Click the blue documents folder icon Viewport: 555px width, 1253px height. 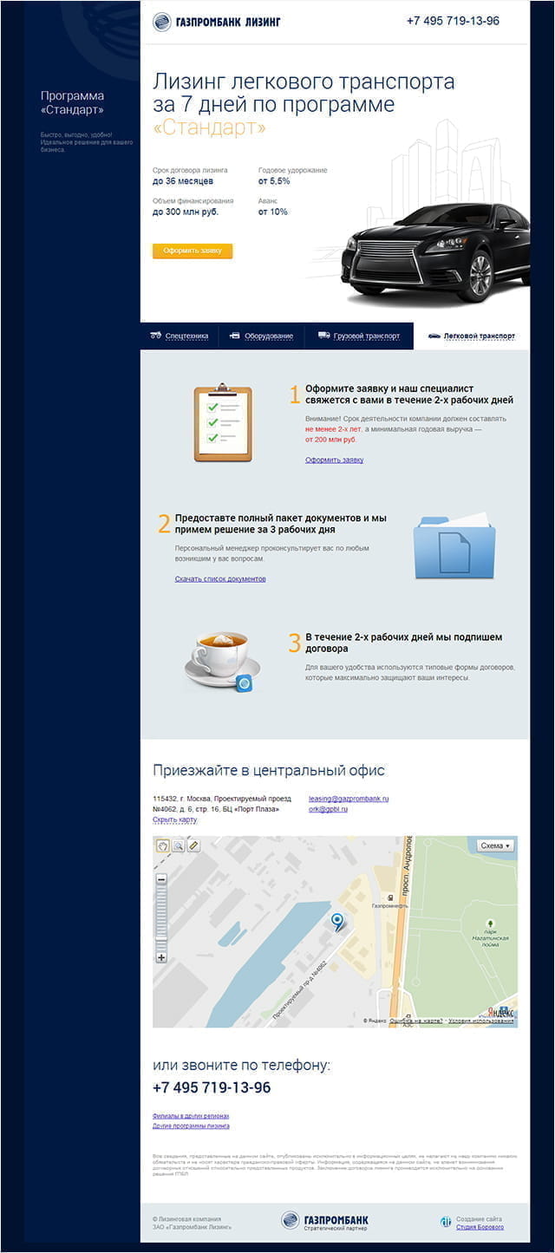click(454, 545)
